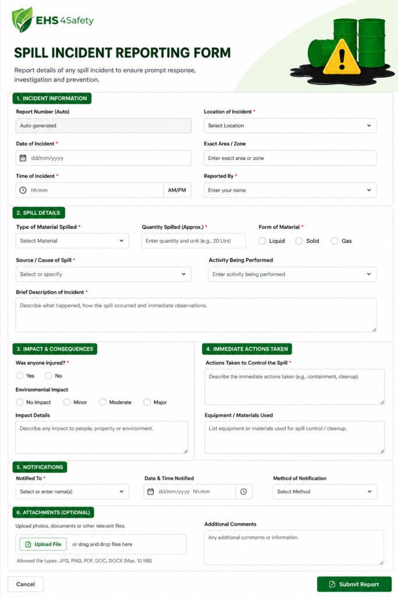This screenshot has width=398, height=597.
Task: Click the clock icon beside Date & Time Notified
Action: pos(244,491)
